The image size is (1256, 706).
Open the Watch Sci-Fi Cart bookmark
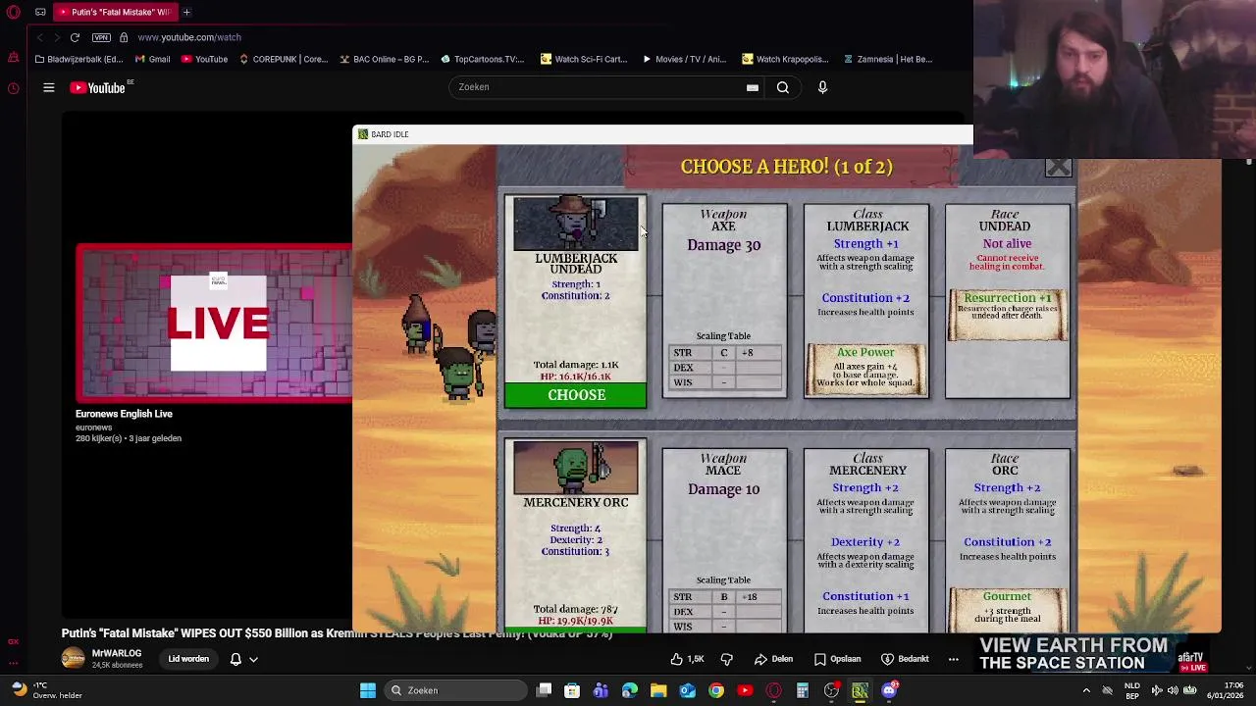584,59
